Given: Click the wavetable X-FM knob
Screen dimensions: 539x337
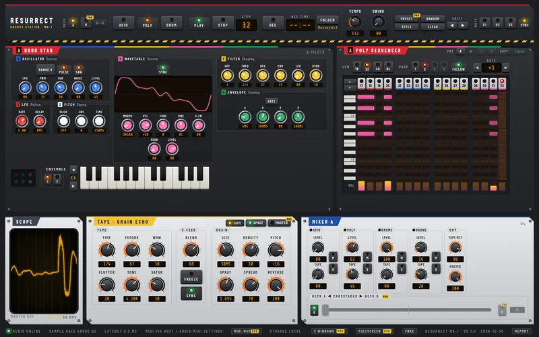Looking at the screenshot, I should point(198,125).
